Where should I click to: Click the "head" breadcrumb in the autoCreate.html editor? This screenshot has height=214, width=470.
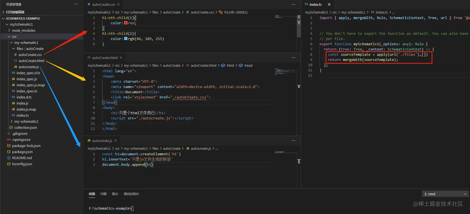(248, 65)
